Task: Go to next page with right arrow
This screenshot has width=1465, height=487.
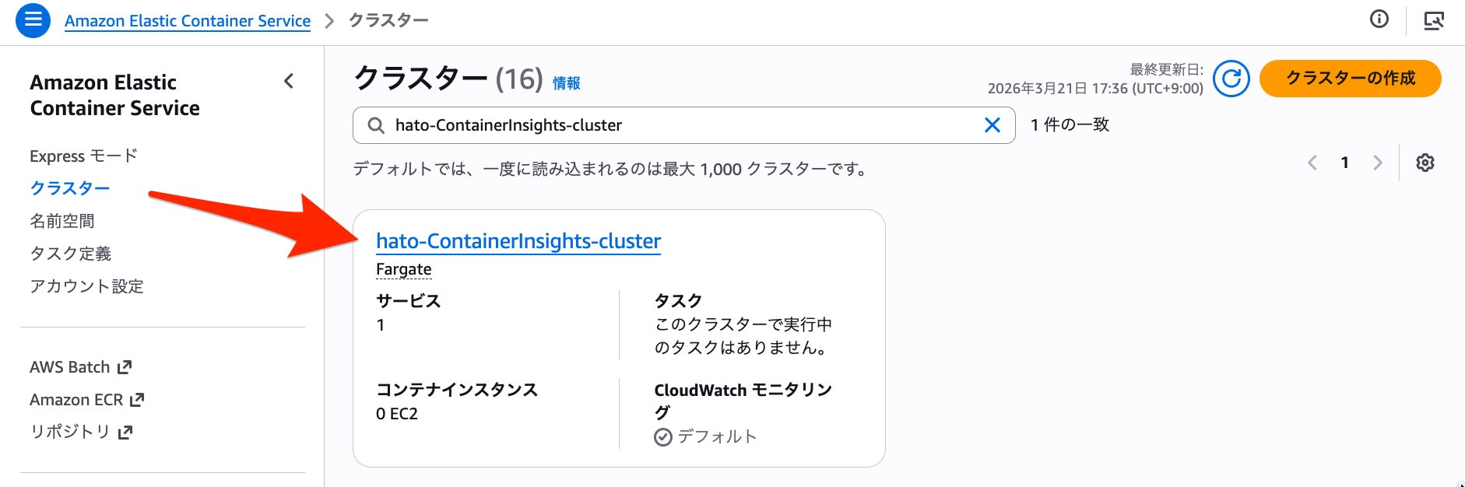Action: [1378, 163]
